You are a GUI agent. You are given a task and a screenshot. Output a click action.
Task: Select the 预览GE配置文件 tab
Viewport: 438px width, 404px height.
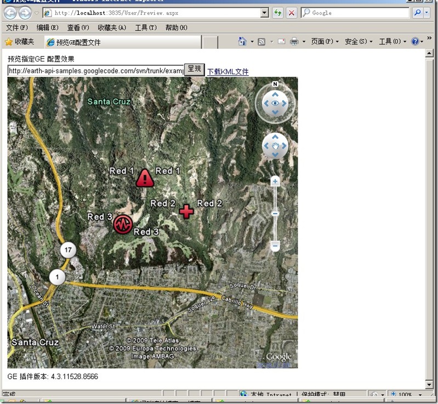(x=123, y=42)
